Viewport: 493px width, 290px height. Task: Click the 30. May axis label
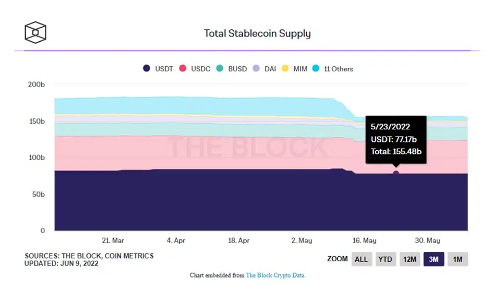point(427,240)
